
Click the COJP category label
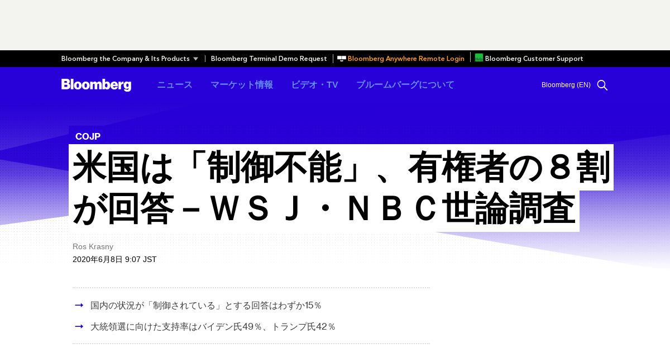tap(88, 136)
